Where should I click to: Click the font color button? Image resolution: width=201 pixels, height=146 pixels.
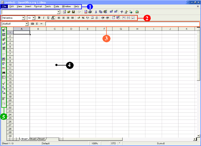[53, 18]
